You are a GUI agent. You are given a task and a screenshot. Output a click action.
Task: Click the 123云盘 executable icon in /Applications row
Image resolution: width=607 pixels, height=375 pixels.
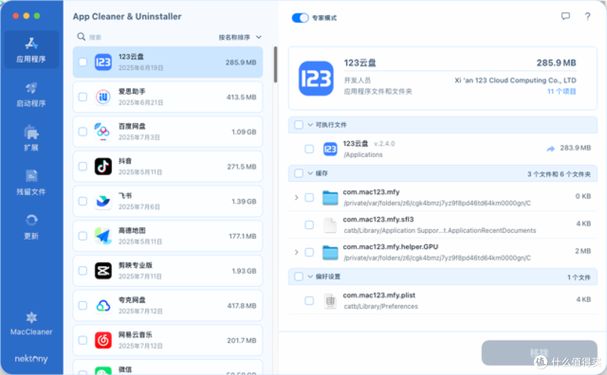pyautogui.click(x=330, y=149)
